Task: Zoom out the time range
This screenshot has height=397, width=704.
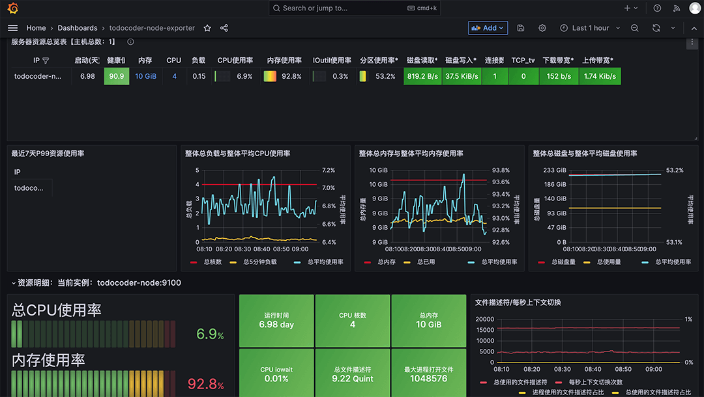Action: [634, 28]
